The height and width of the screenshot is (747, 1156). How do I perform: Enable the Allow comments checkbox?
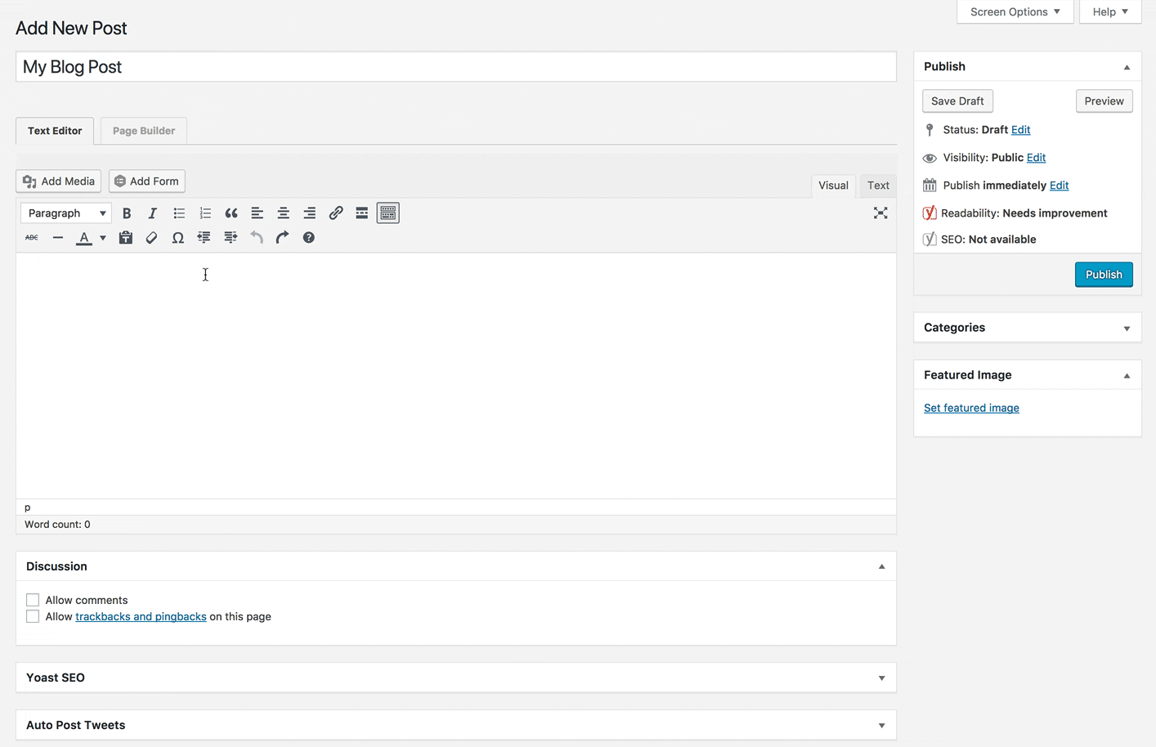pyautogui.click(x=32, y=599)
